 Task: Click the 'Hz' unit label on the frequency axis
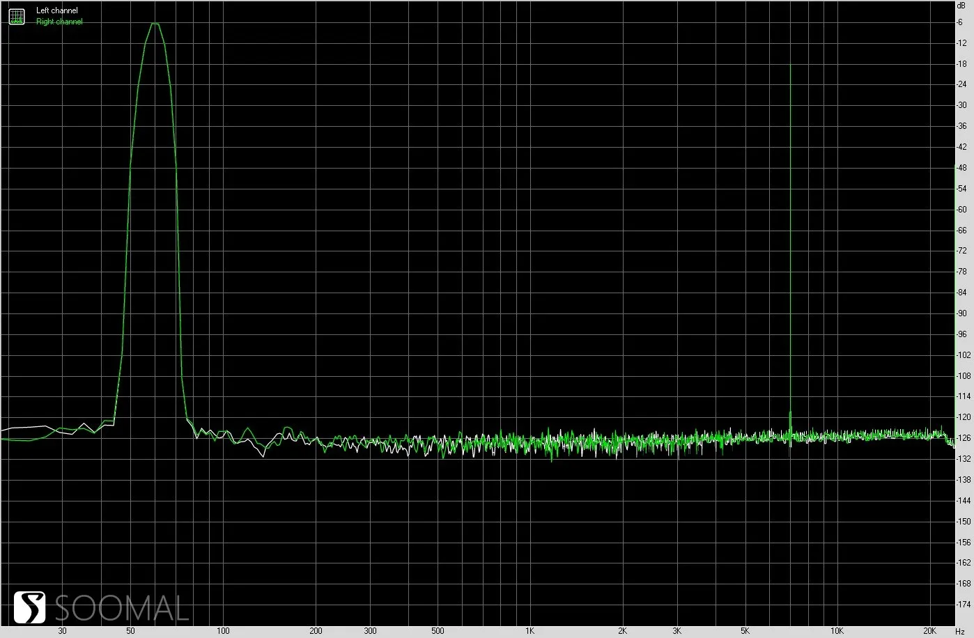point(959,631)
